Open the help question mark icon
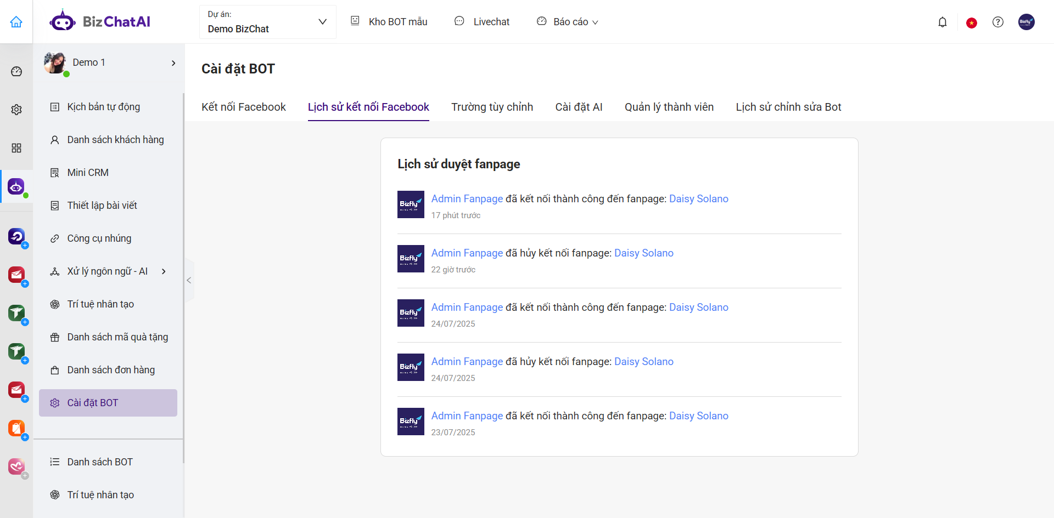Image resolution: width=1054 pixels, height=518 pixels. coord(998,22)
